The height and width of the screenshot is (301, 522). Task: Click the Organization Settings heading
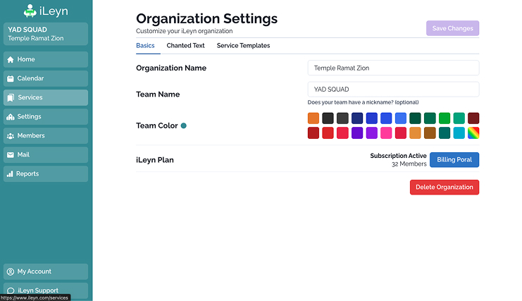206,18
